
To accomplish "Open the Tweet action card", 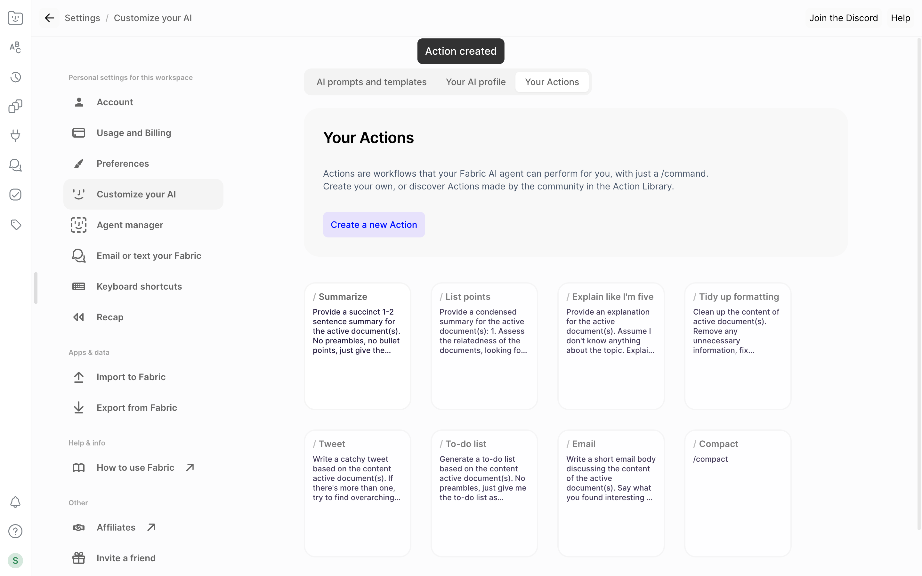I will tap(357, 493).
